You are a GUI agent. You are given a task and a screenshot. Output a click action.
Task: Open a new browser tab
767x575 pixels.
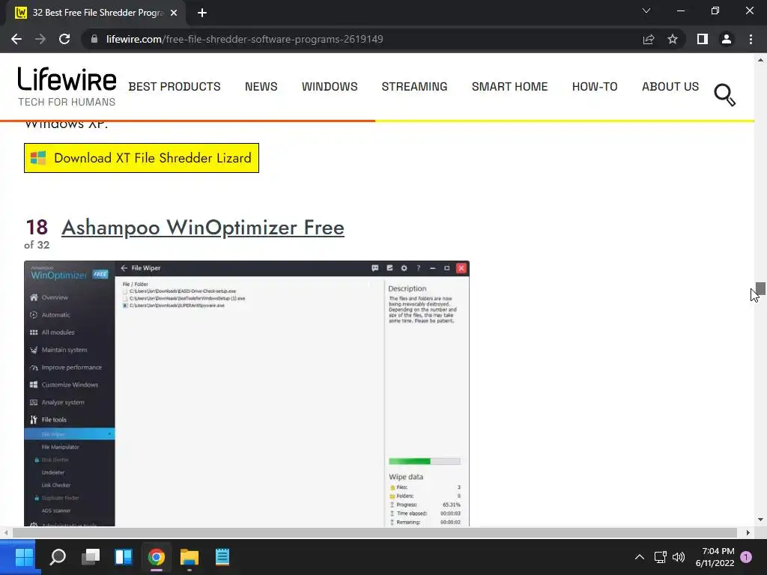click(202, 13)
